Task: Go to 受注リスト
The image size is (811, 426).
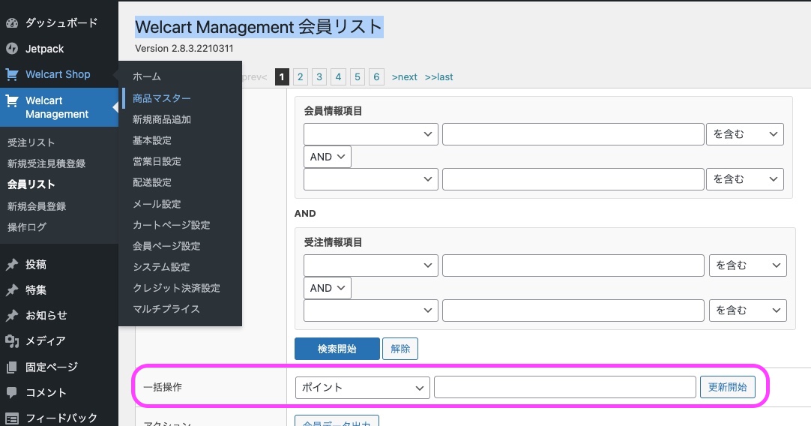Action: click(31, 142)
